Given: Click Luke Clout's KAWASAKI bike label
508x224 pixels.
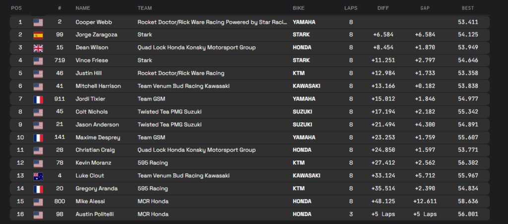Looking at the screenshot, I should 307,176.
